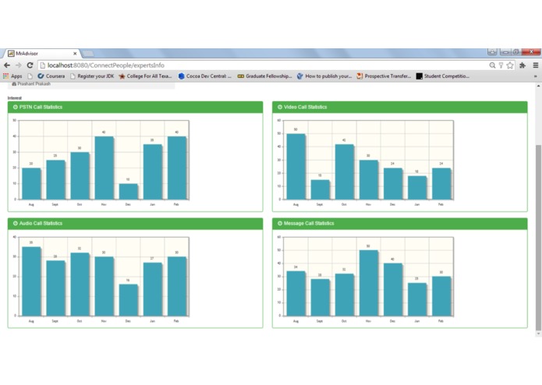The height and width of the screenshot is (385, 542).
Task: Click the Audio Call Statistics title
Action: coord(41,224)
